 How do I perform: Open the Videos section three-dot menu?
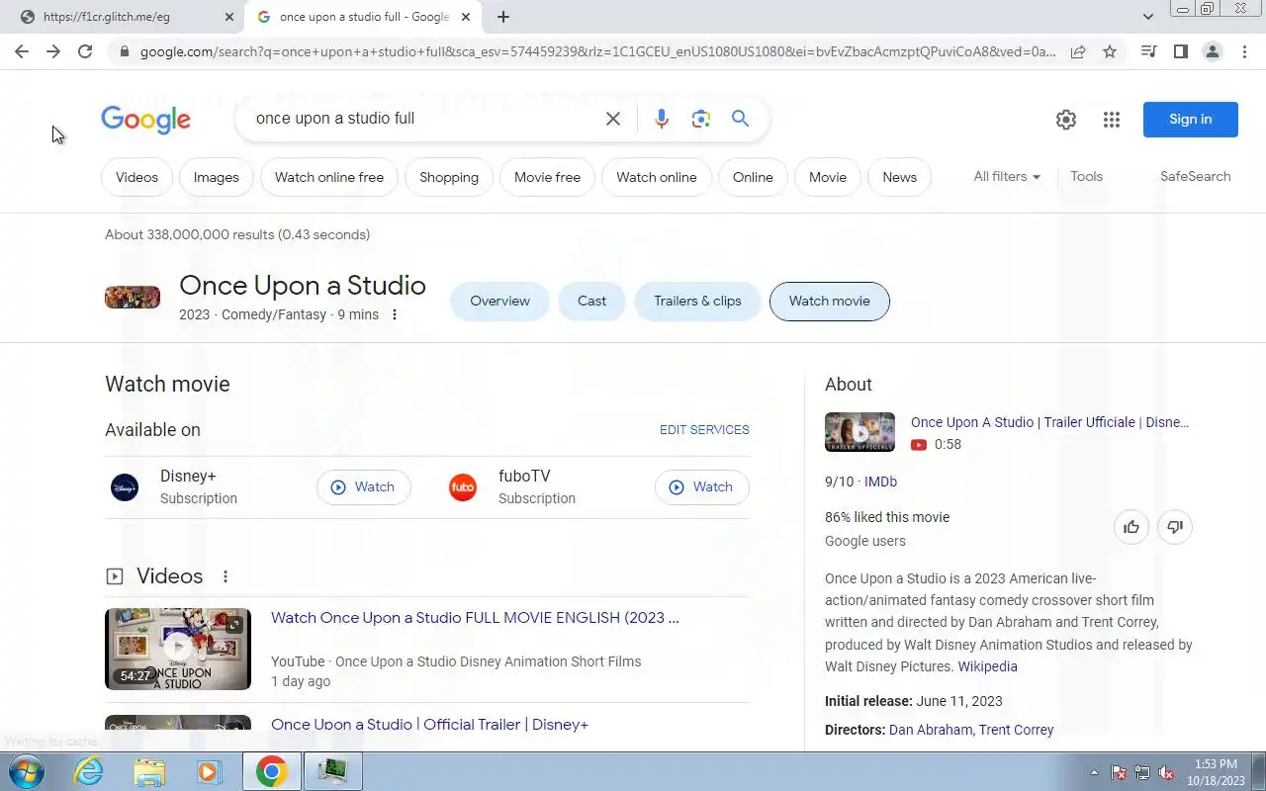(226, 576)
